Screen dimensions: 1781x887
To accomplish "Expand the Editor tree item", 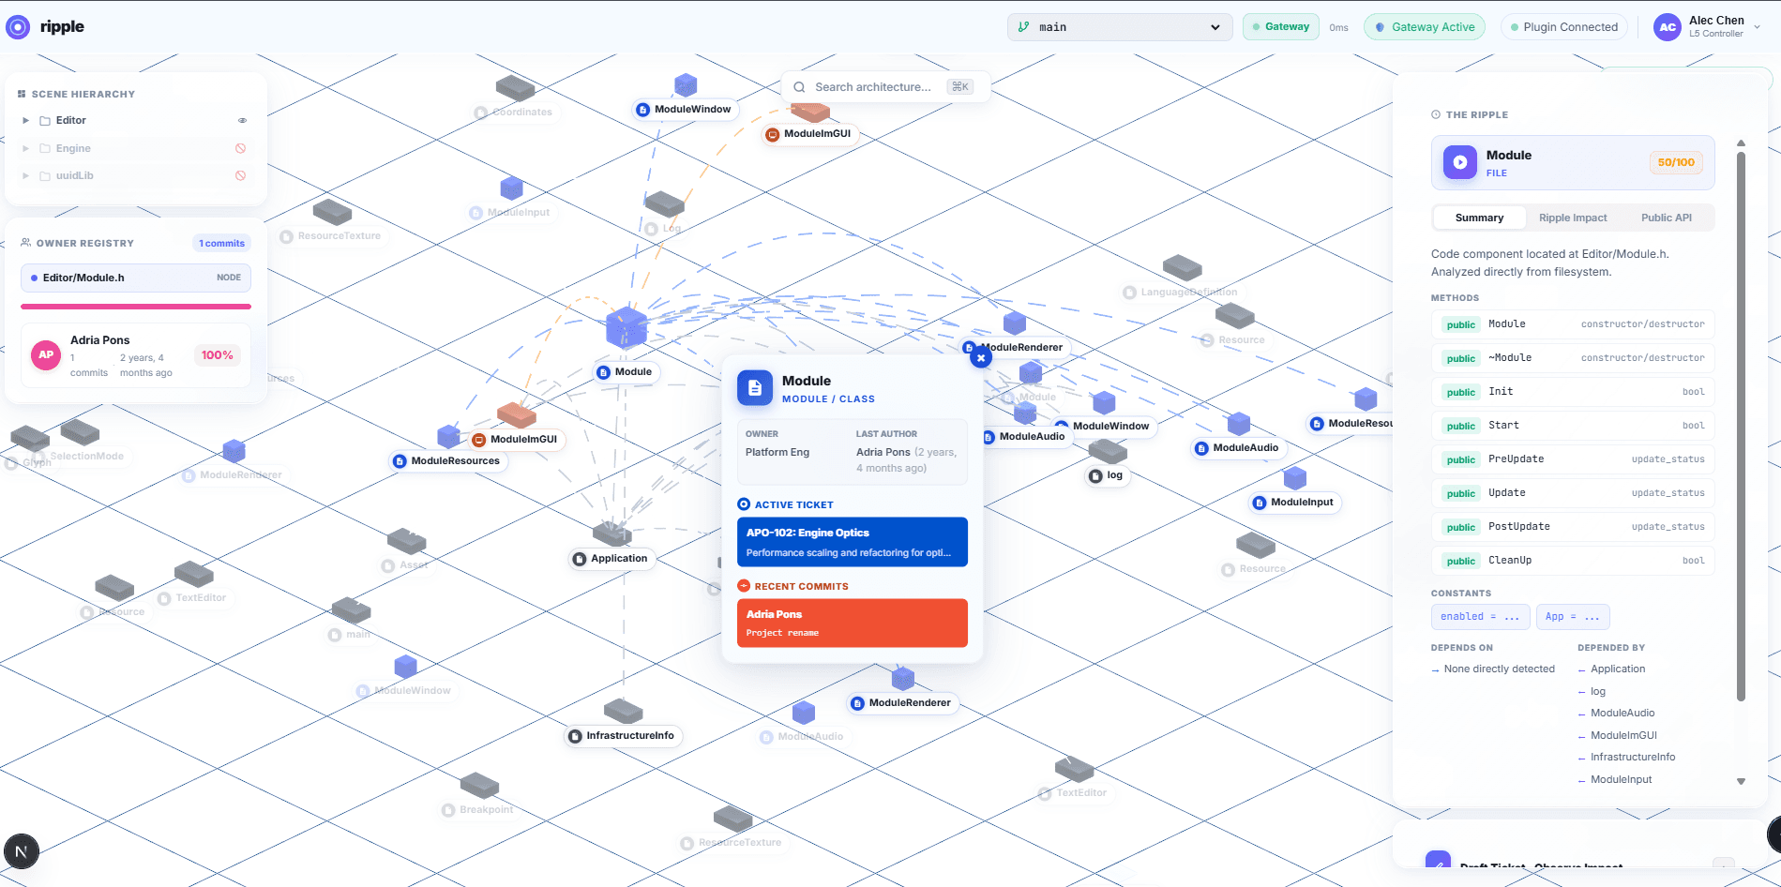I will (x=25, y=120).
